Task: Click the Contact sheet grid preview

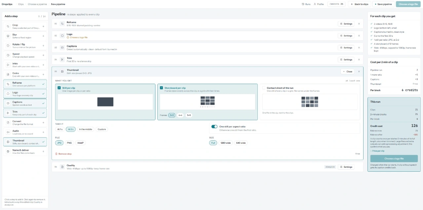Action: 310,102
